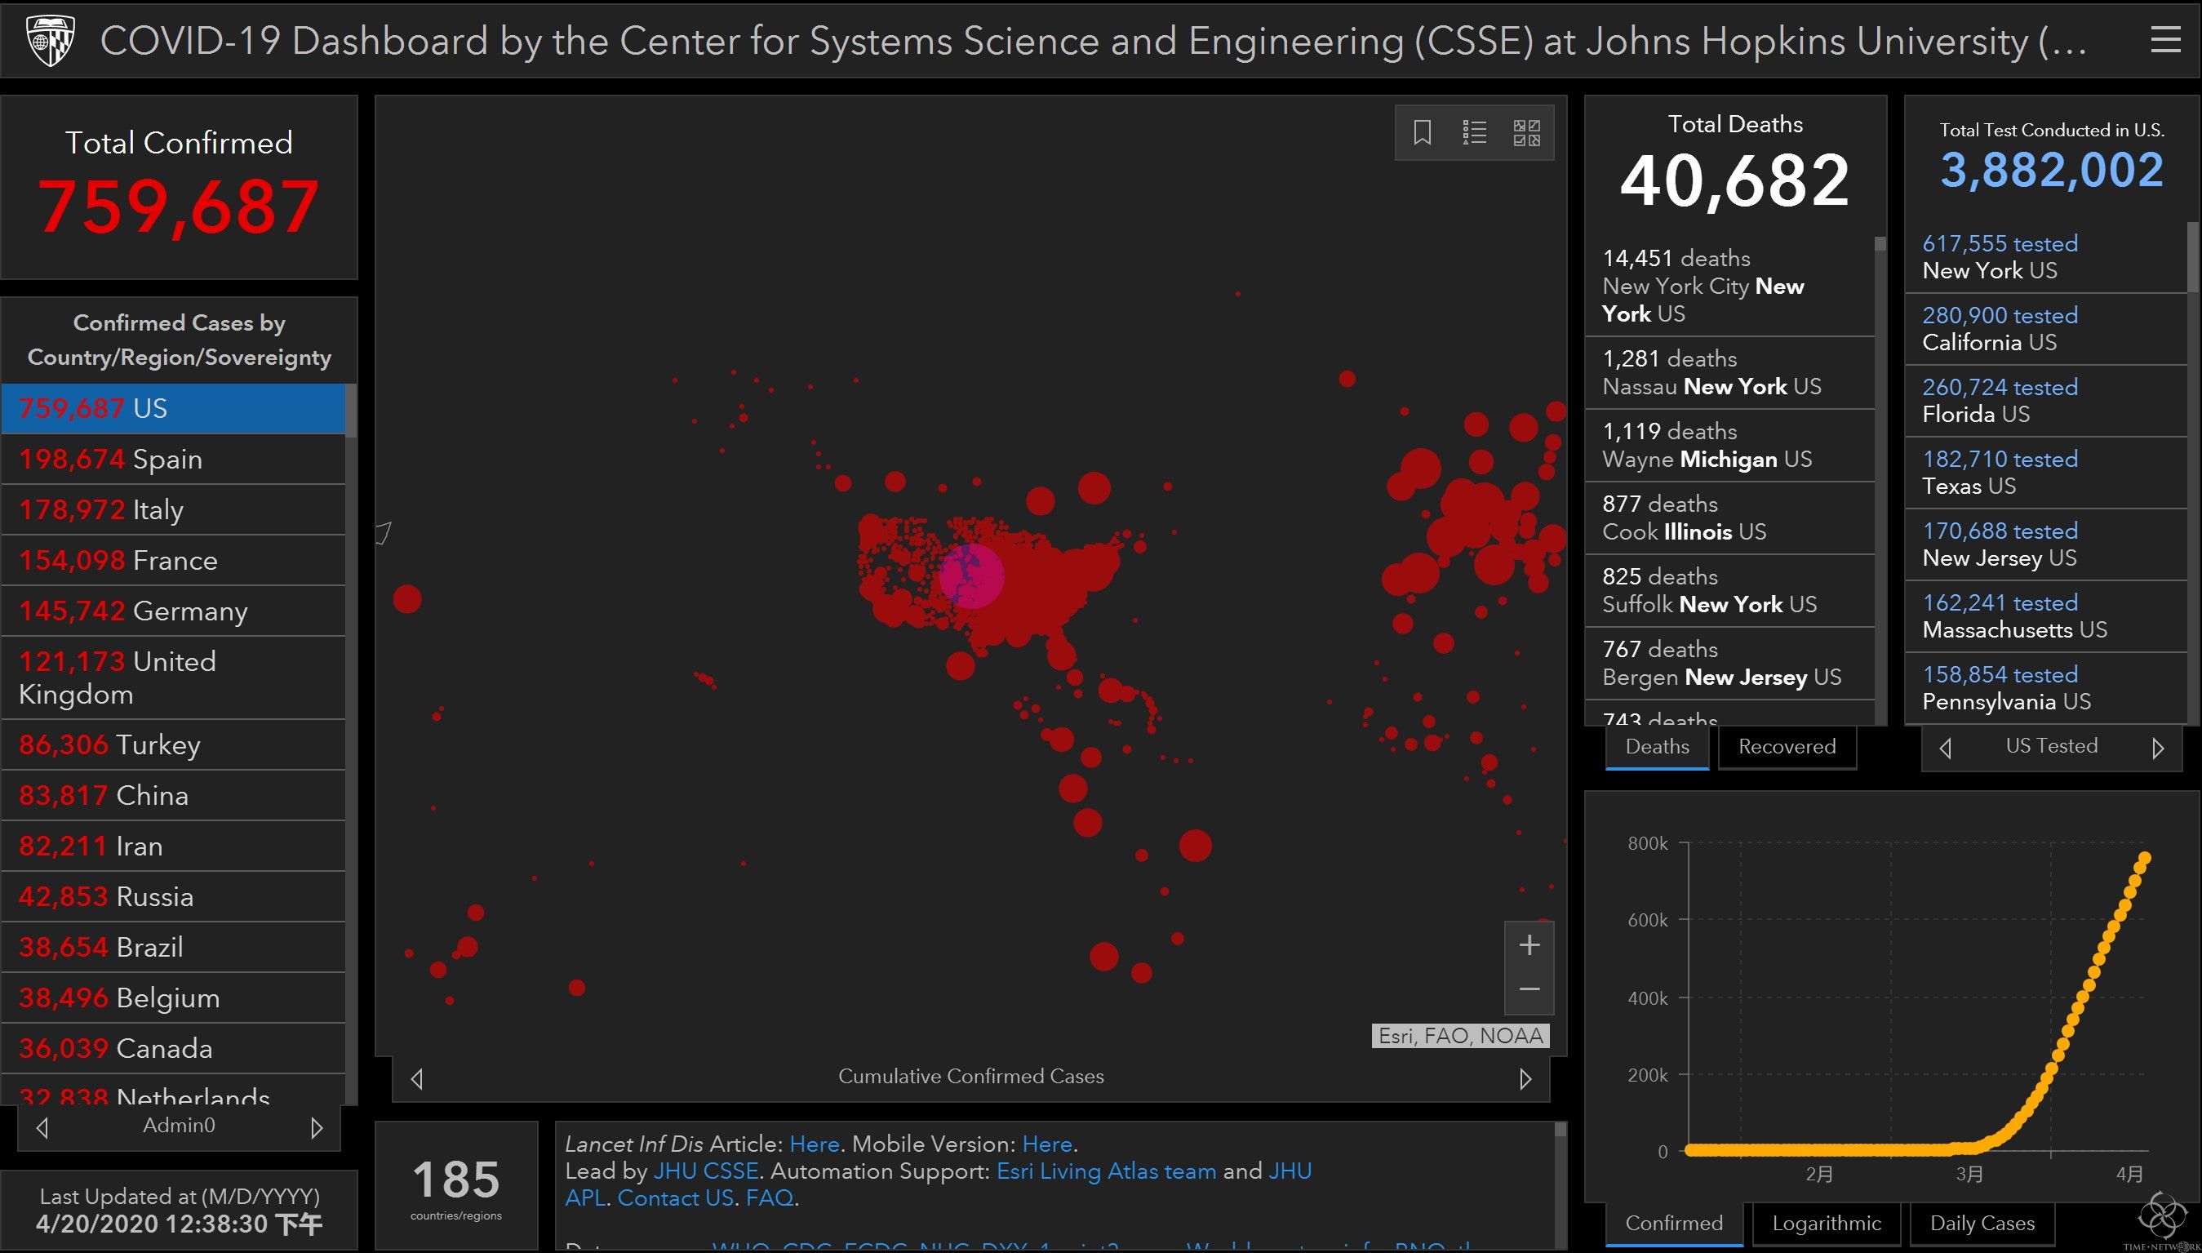Click Wayne Michigan deaths entry
Image resolution: width=2202 pixels, height=1253 pixels.
[x=1729, y=446]
